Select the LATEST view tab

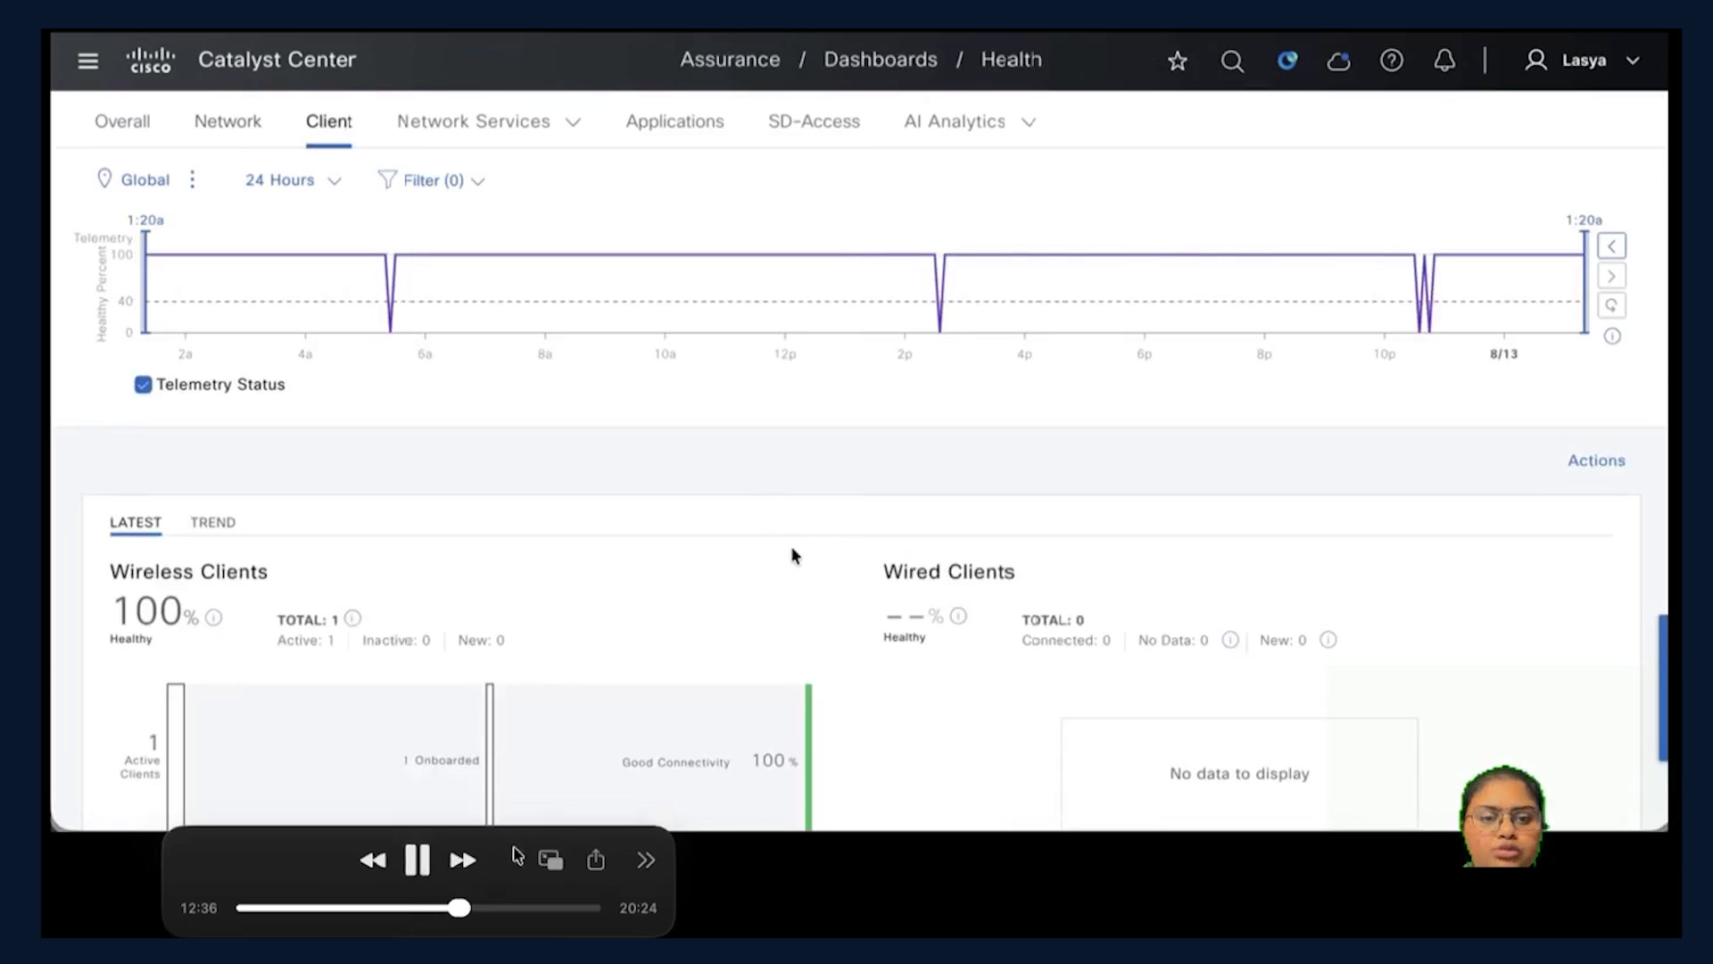click(136, 522)
